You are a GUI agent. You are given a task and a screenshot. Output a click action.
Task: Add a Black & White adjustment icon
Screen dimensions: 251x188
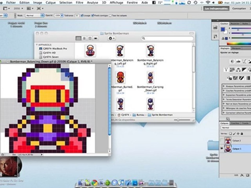(244, 70)
